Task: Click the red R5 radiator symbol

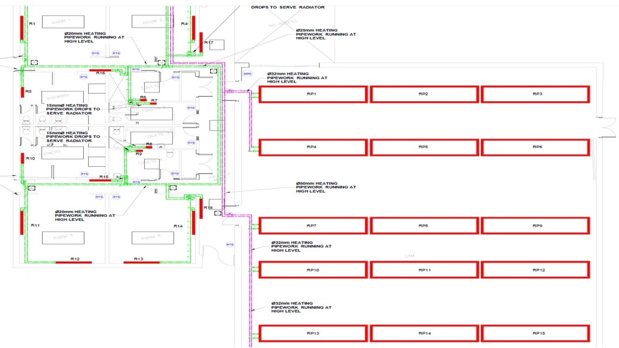Action: tap(23, 92)
